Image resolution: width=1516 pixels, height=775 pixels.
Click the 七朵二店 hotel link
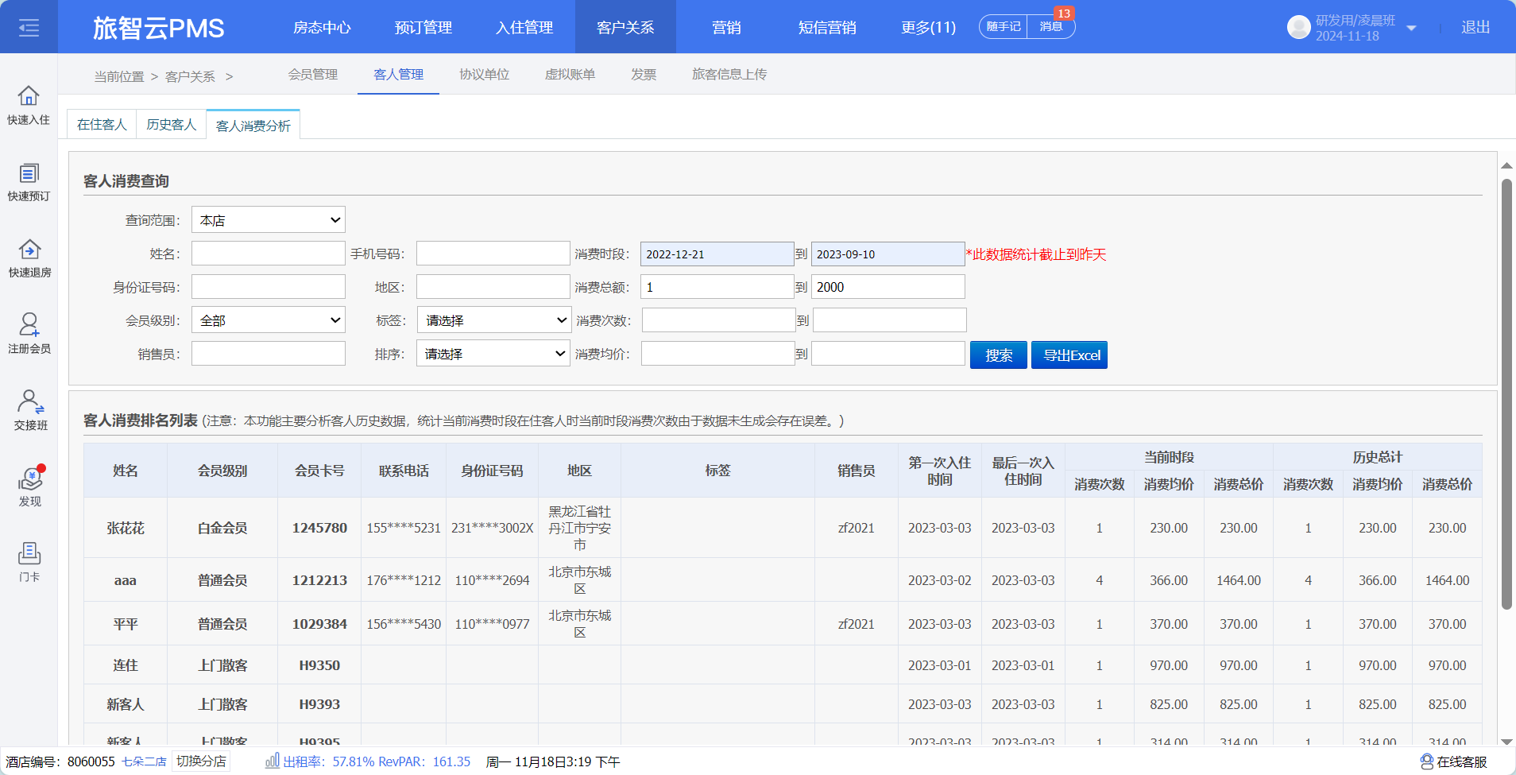[144, 761]
